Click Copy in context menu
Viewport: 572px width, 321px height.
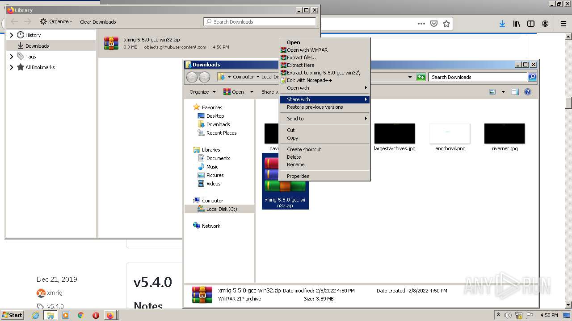pos(324,138)
